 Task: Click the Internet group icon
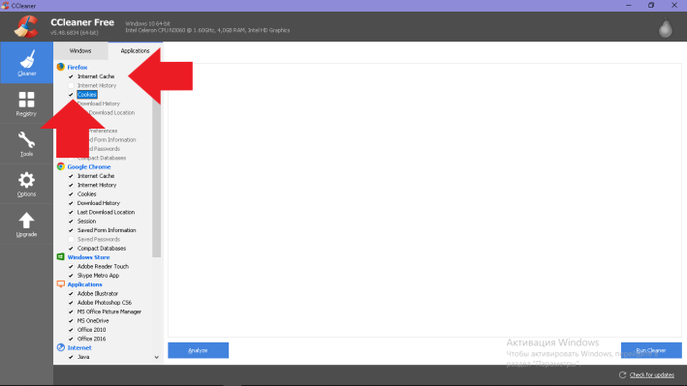[61, 348]
